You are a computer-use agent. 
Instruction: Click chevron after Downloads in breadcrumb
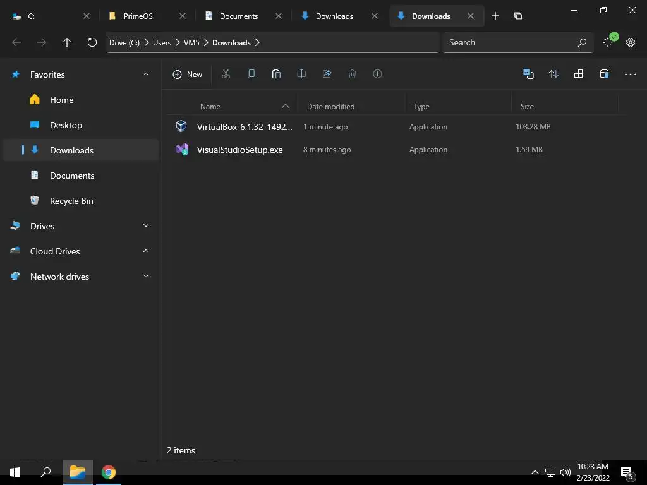257,42
